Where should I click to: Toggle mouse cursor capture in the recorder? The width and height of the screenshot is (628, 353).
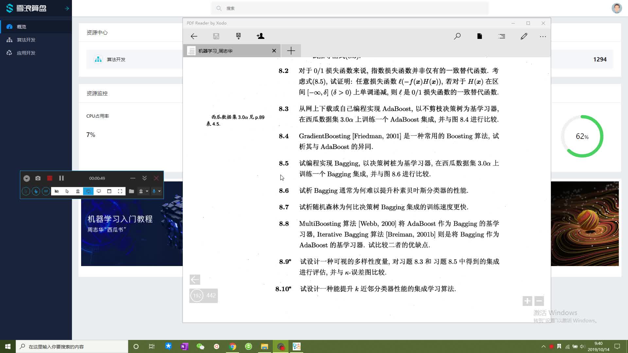(67, 191)
